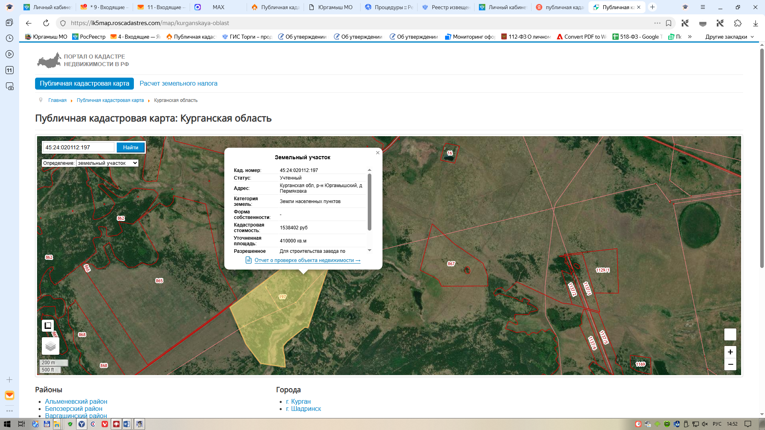The image size is (765, 430).
Task: Reload the page with the refresh icon
Action: point(46,23)
